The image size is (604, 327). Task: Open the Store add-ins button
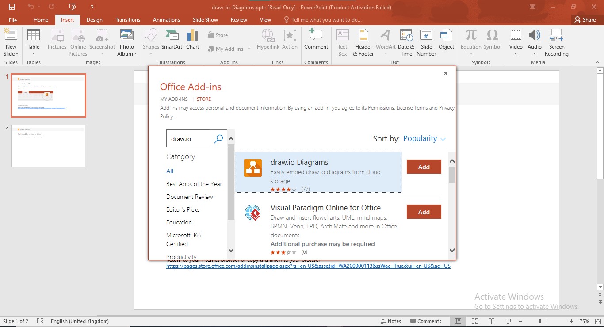218,35
